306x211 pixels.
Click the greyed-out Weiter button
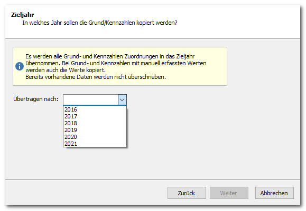pyautogui.click(x=229, y=193)
